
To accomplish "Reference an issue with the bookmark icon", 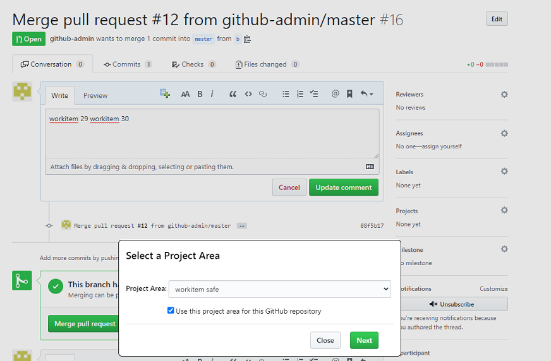I will pyautogui.click(x=349, y=93).
